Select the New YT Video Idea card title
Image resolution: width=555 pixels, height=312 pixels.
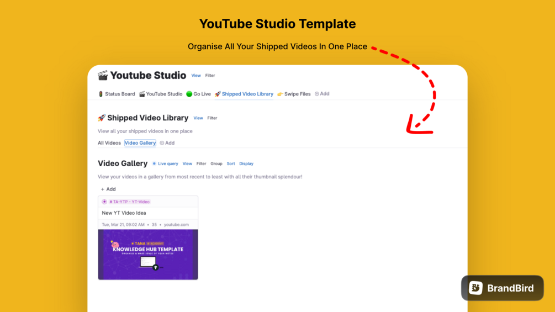click(x=124, y=213)
